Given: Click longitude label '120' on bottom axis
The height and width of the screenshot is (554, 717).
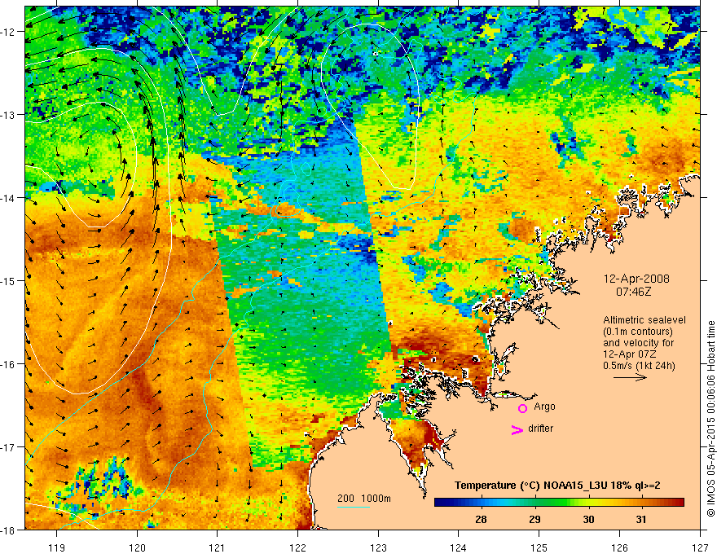Looking at the screenshot, I should (137, 547).
